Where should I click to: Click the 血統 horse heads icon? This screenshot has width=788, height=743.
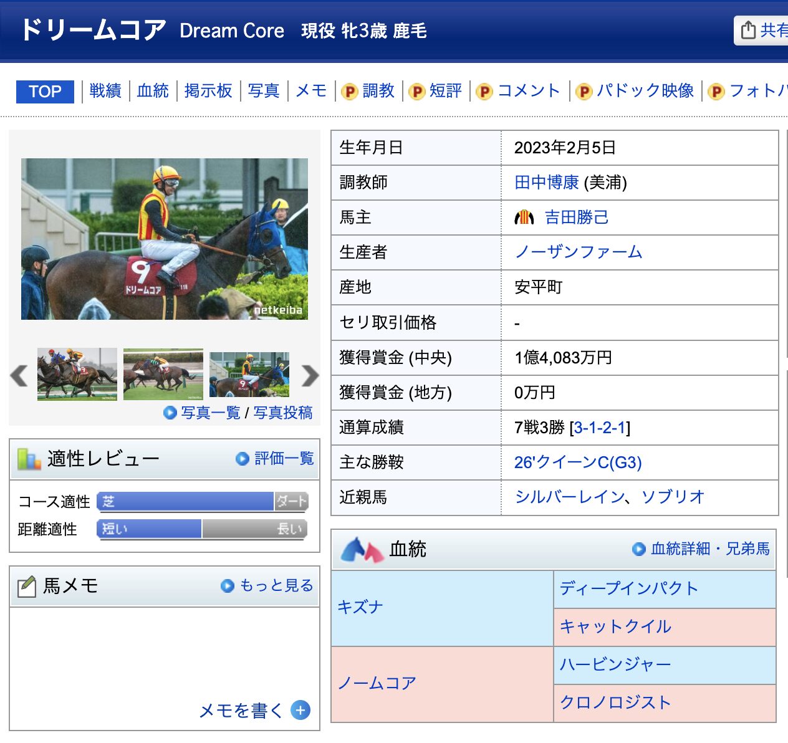tap(362, 549)
